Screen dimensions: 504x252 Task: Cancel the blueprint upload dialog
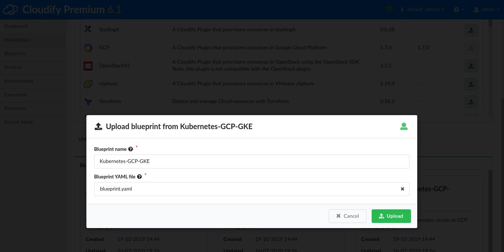347,216
